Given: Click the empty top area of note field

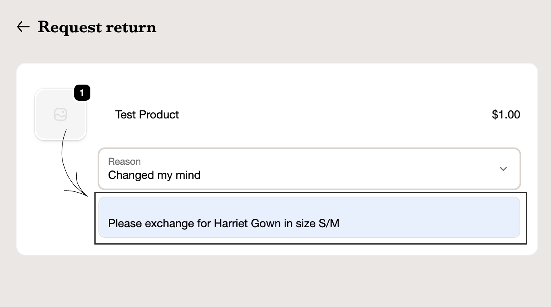Looking at the screenshot, I should (309, 205).
